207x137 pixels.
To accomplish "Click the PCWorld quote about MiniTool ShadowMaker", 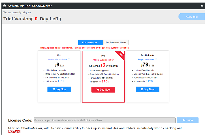I will click(x=95, y=128).
